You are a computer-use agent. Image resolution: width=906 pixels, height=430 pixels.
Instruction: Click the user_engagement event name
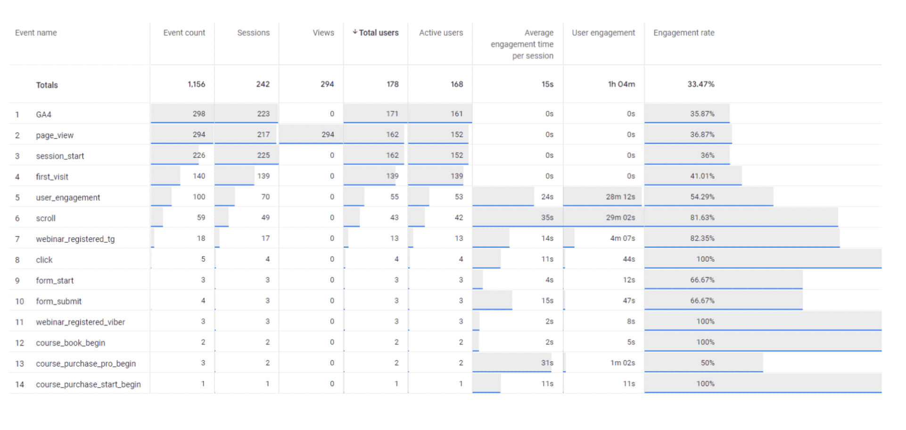[x=68, y=198]
